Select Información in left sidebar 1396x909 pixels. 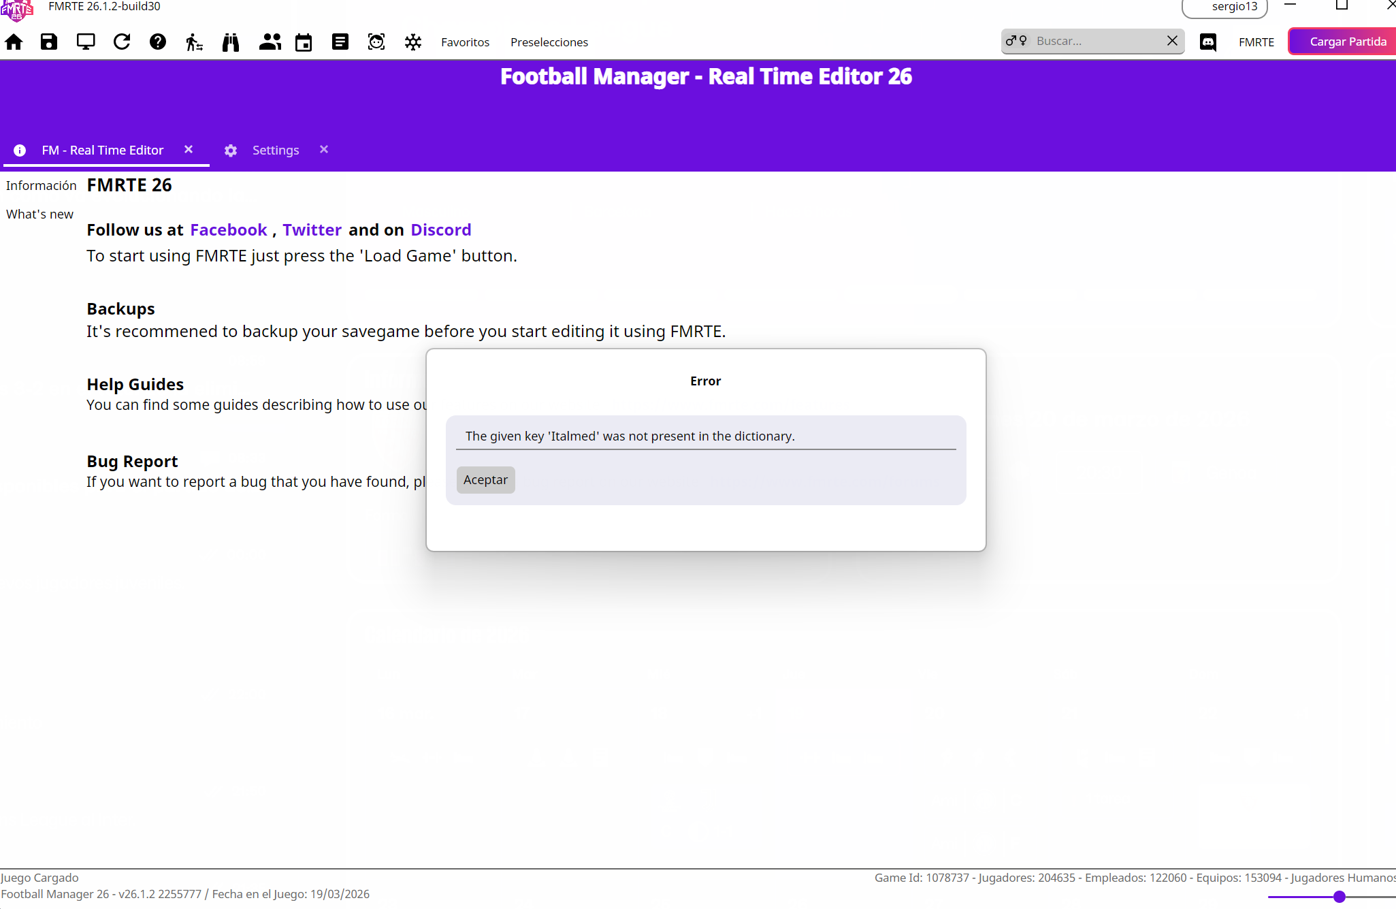point(42,186)
